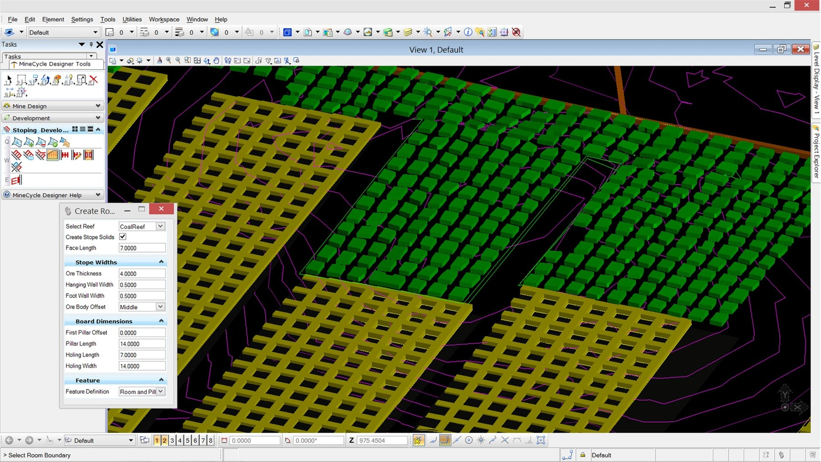The width and height of the screenshot is (821, 462).
Task: Collapse the Feature section
Action: coord(161,380)
